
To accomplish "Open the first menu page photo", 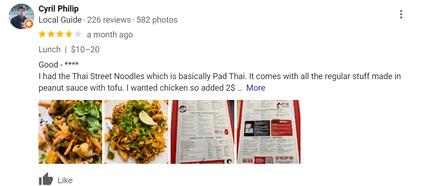I will pos(202,132).
